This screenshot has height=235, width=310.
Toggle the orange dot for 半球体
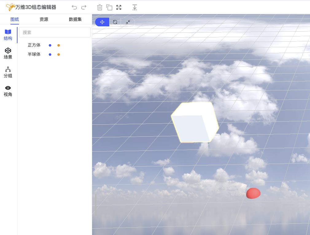pyautogui.click(x=59, y=55)
